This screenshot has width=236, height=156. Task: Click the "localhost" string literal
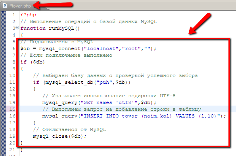pos(101,48)
